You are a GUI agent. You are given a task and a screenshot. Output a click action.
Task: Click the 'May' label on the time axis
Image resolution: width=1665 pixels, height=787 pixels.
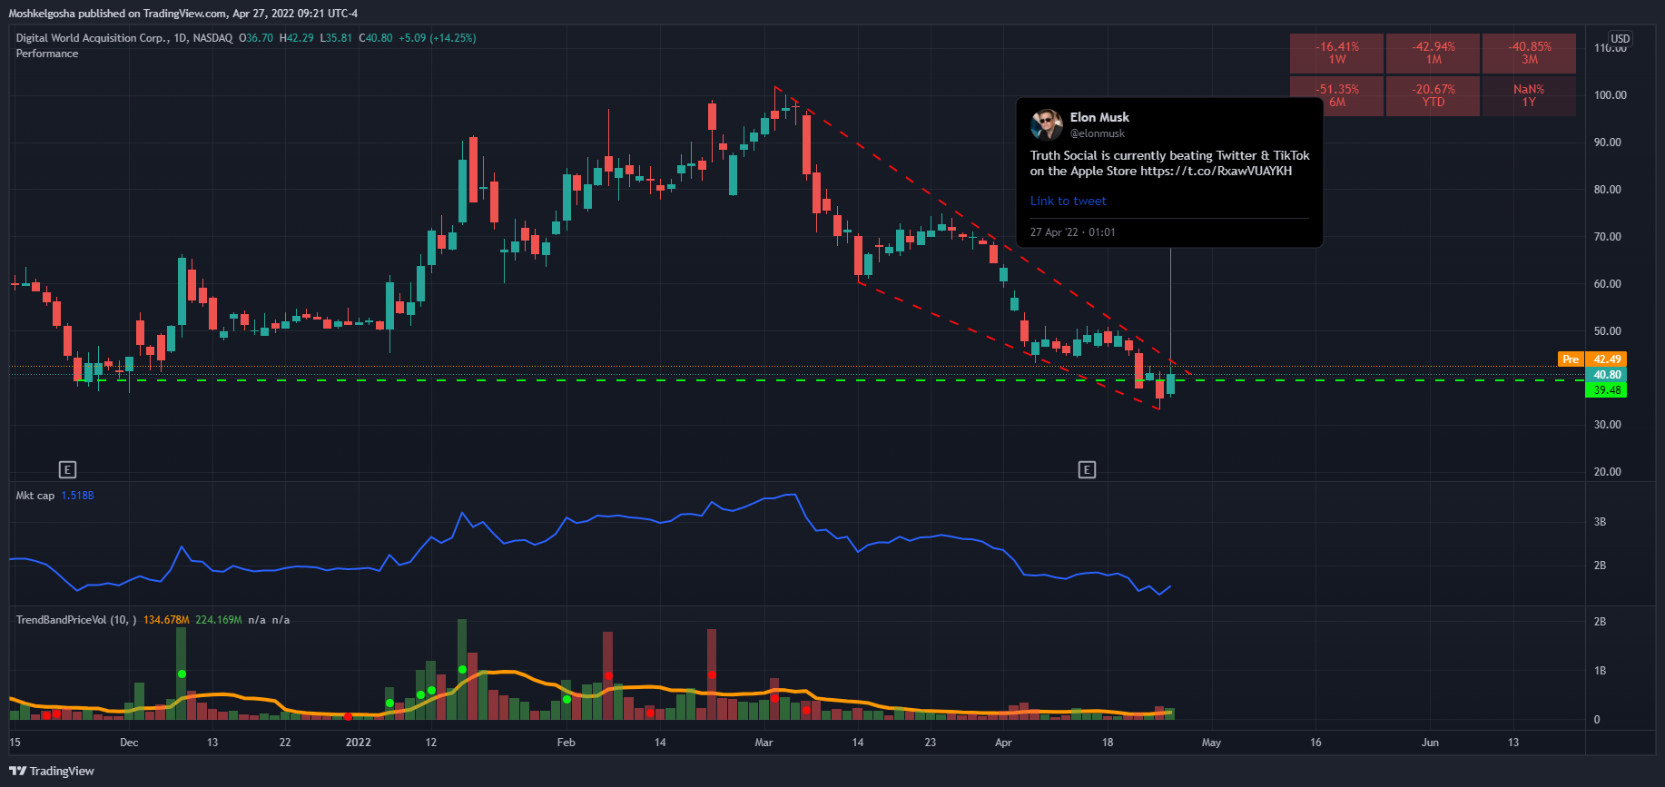1211,743
